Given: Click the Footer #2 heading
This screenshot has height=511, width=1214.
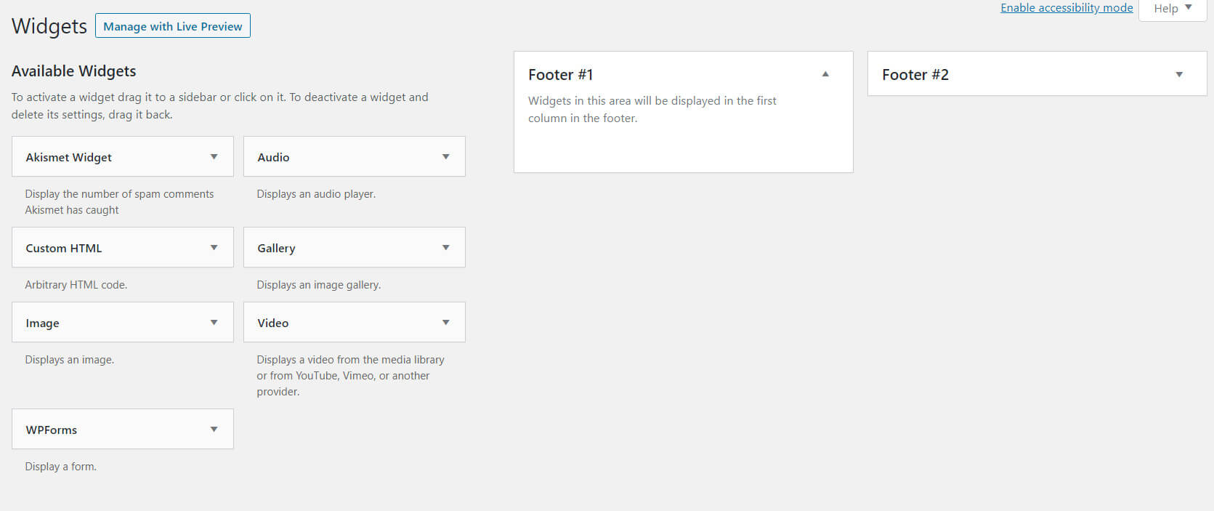Looking at the screenshot, I should click(x=915, y=75).
